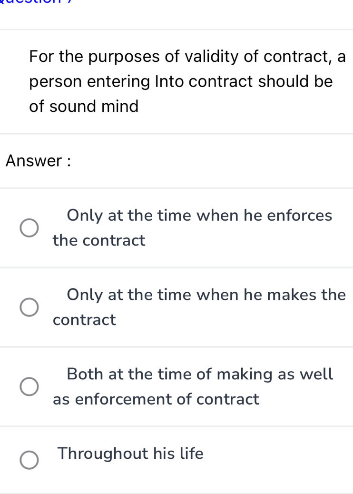Screen dimensions: 353x494
Task: Pick the "Both at the time of making" radio
Action: [x=29, y=387]
